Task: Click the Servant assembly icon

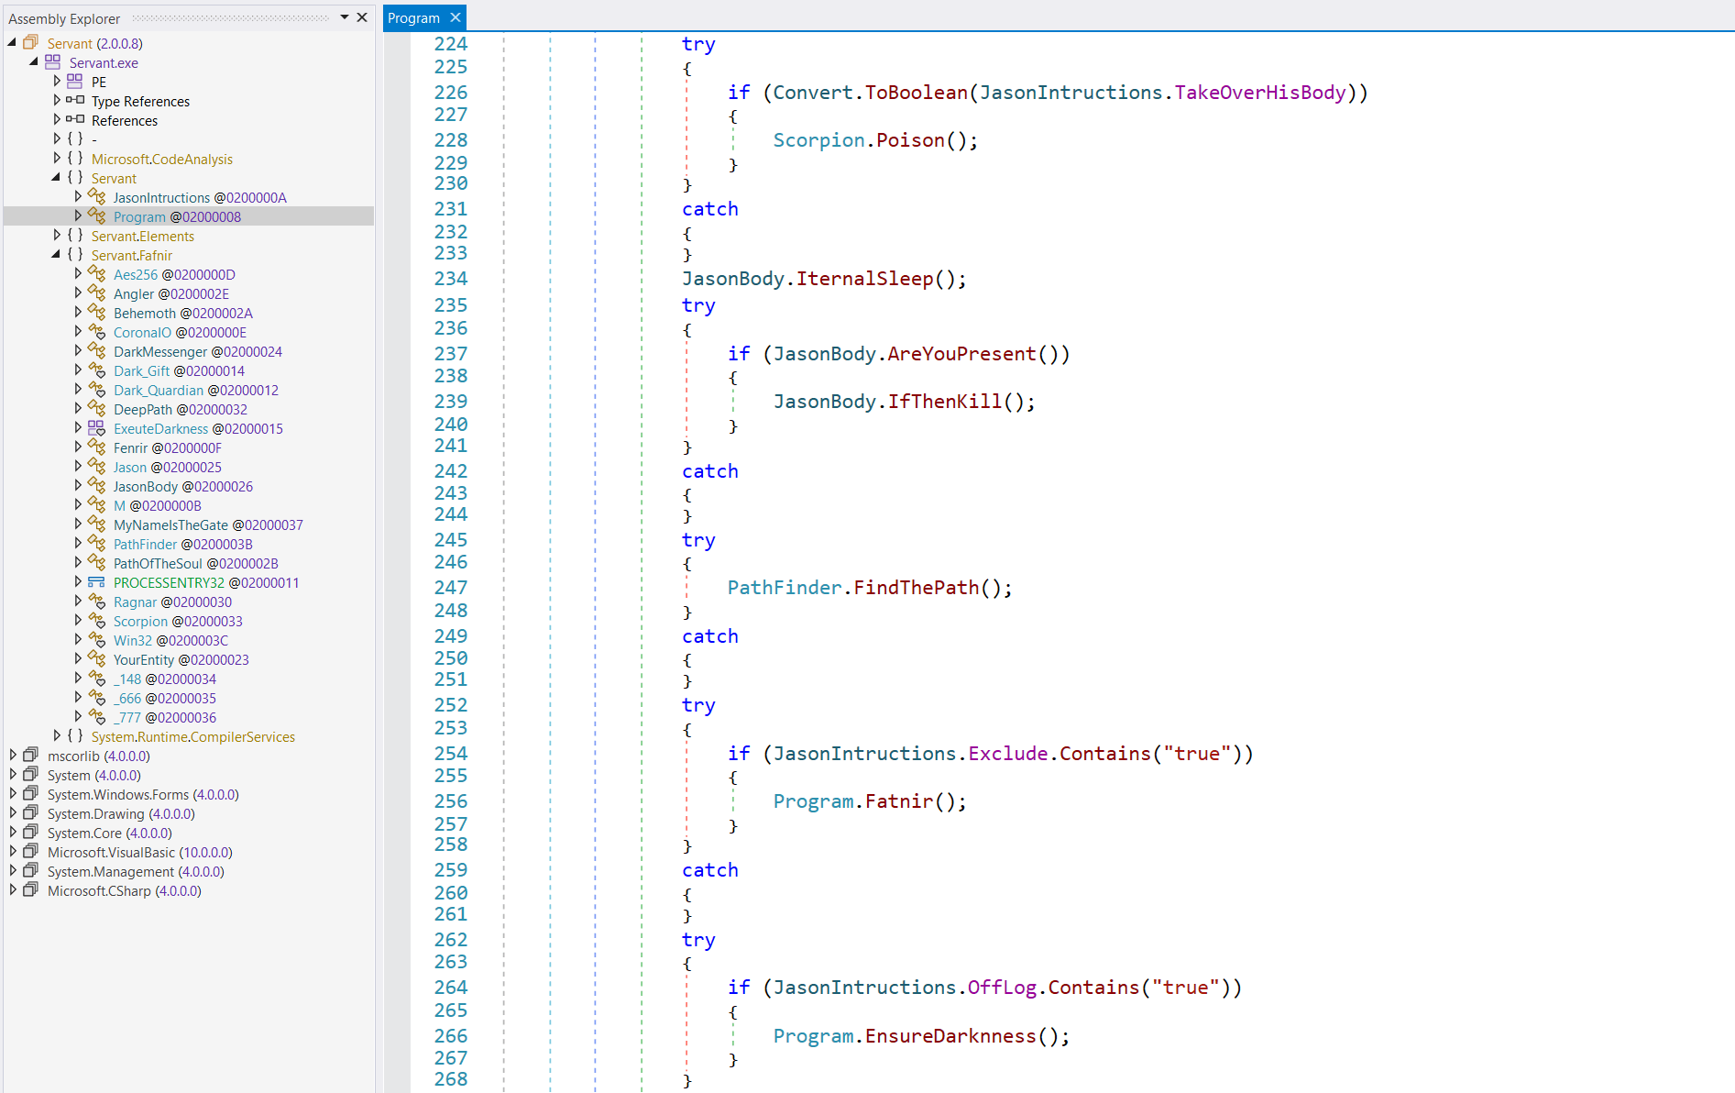Action: 30,42
